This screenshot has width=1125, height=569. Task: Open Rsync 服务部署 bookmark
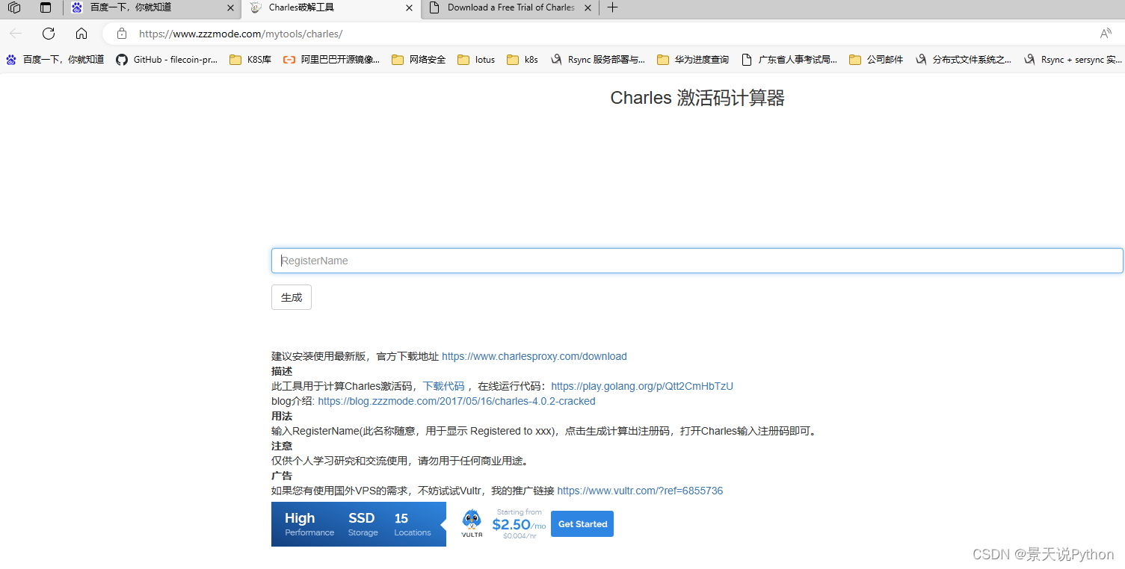click(597, 60)
